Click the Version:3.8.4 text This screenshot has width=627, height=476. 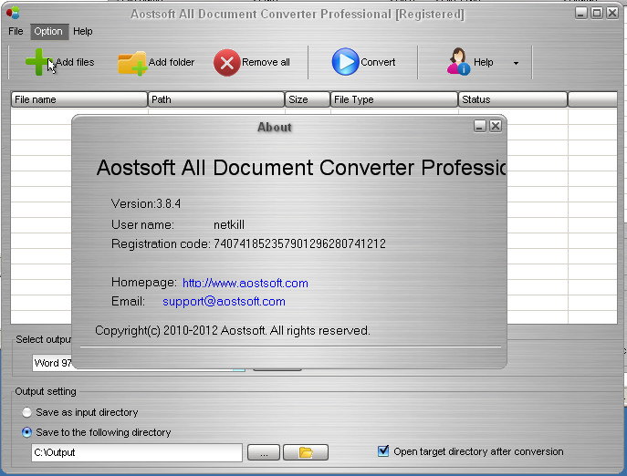click(x=145, y=204)
